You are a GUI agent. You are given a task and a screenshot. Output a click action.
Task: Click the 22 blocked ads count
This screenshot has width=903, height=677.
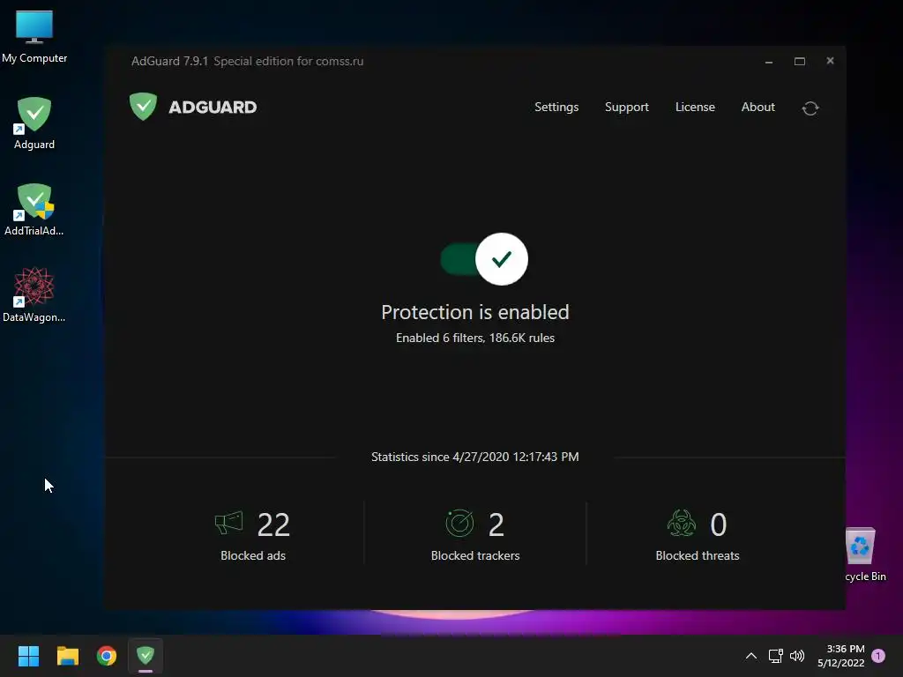point(273,525)
